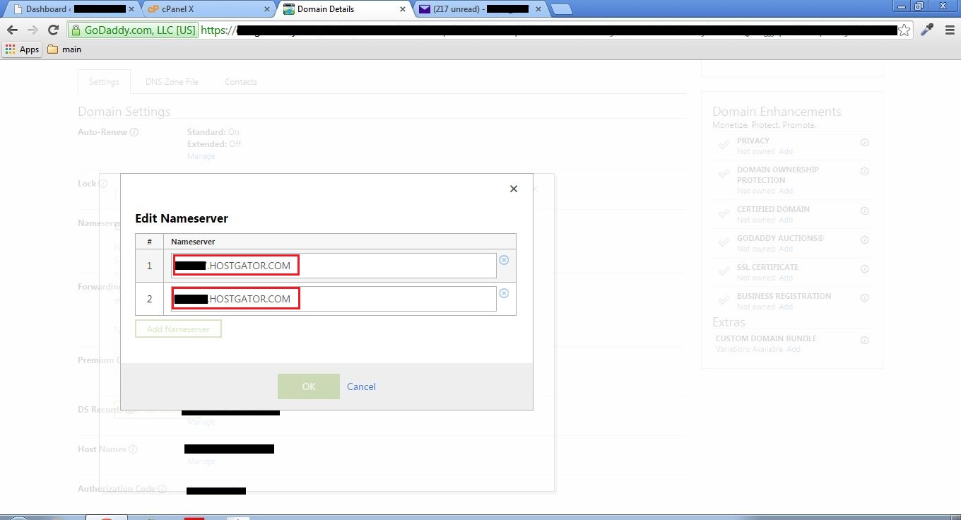Open the 217 unread mail tab

481,9
